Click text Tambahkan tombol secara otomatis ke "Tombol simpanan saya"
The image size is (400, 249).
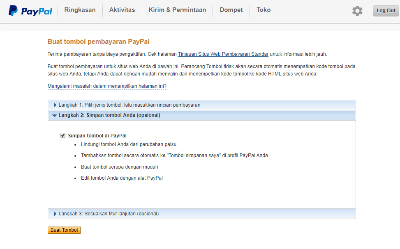[x=151, y=155]
